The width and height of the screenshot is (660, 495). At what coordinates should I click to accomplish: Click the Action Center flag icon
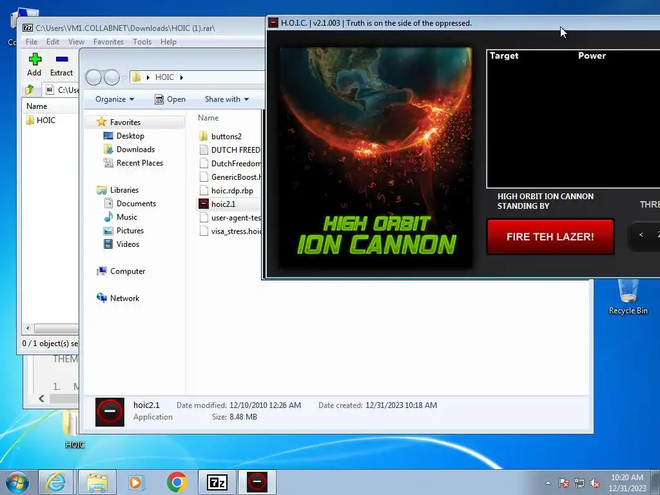(x=563, y=483)
